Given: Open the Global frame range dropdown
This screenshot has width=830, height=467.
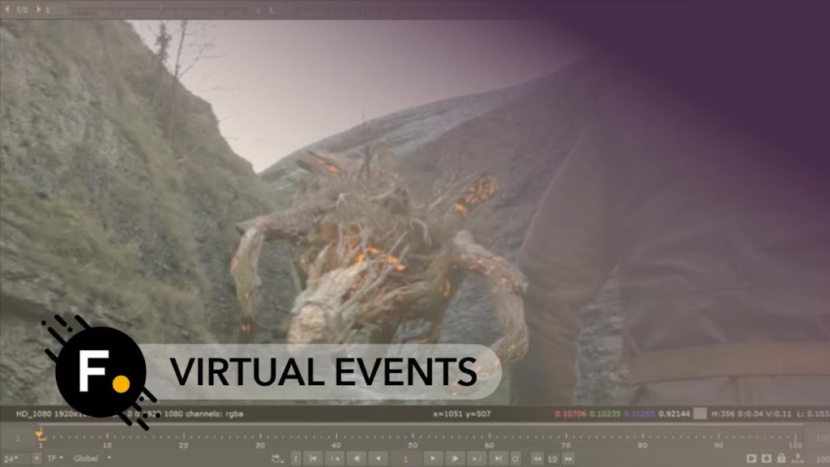Looking at the screenshot, I should [92, 459].
